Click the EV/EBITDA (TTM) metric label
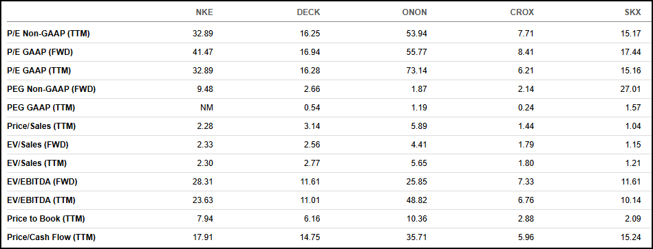653x249 pixels. click(41, 200)
